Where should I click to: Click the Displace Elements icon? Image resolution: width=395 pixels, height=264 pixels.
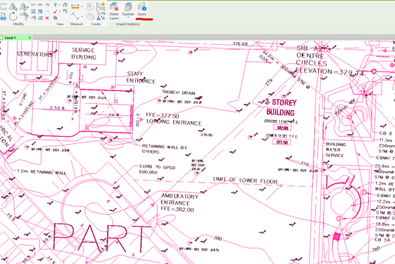point(55,18)
